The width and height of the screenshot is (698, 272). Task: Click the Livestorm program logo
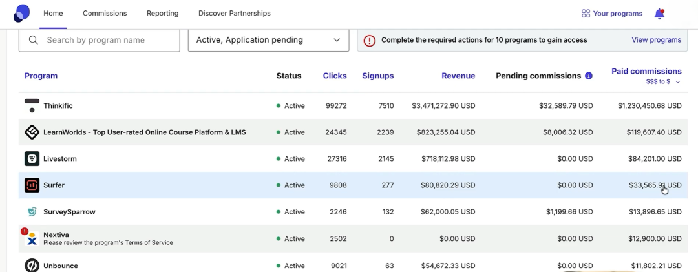(x=32, y=159)
